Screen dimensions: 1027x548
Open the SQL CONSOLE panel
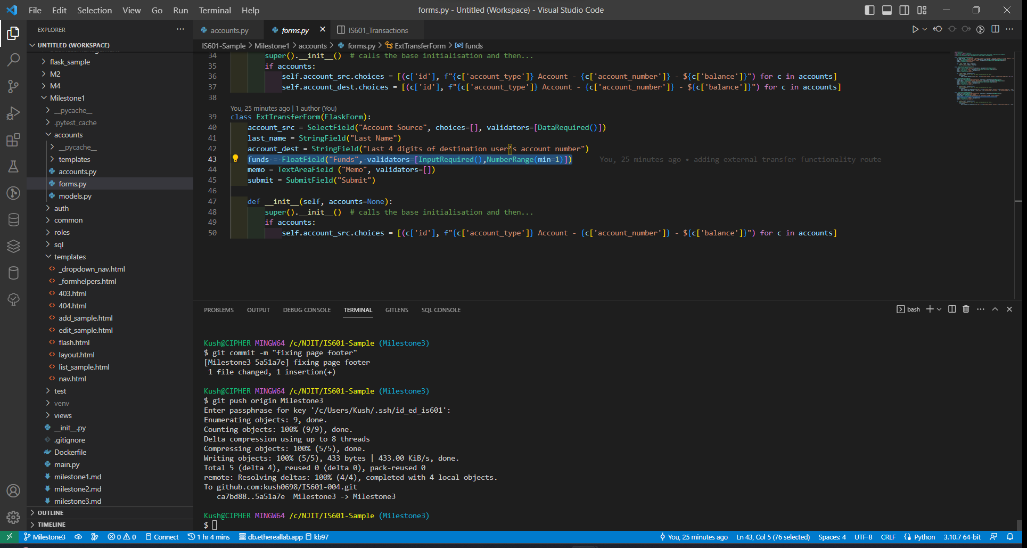click(441, 309)
